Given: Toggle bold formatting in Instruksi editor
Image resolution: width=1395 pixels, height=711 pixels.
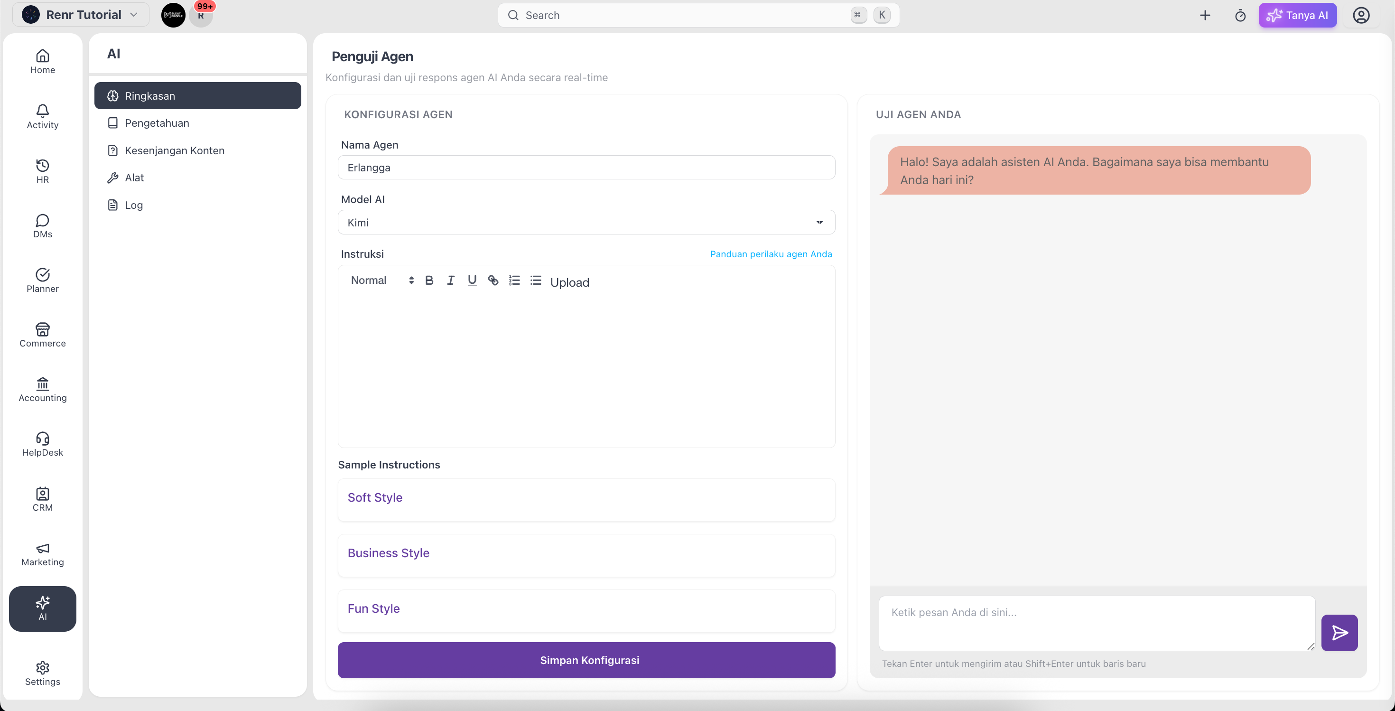Looking at the screenshot, I should tap(429, 281).
